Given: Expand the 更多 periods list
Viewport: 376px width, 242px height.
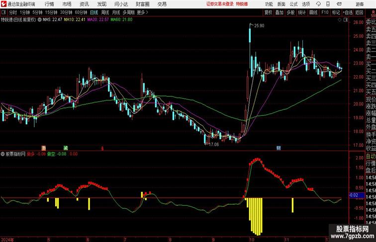Looking at the screenshot, I should [143, 12].
